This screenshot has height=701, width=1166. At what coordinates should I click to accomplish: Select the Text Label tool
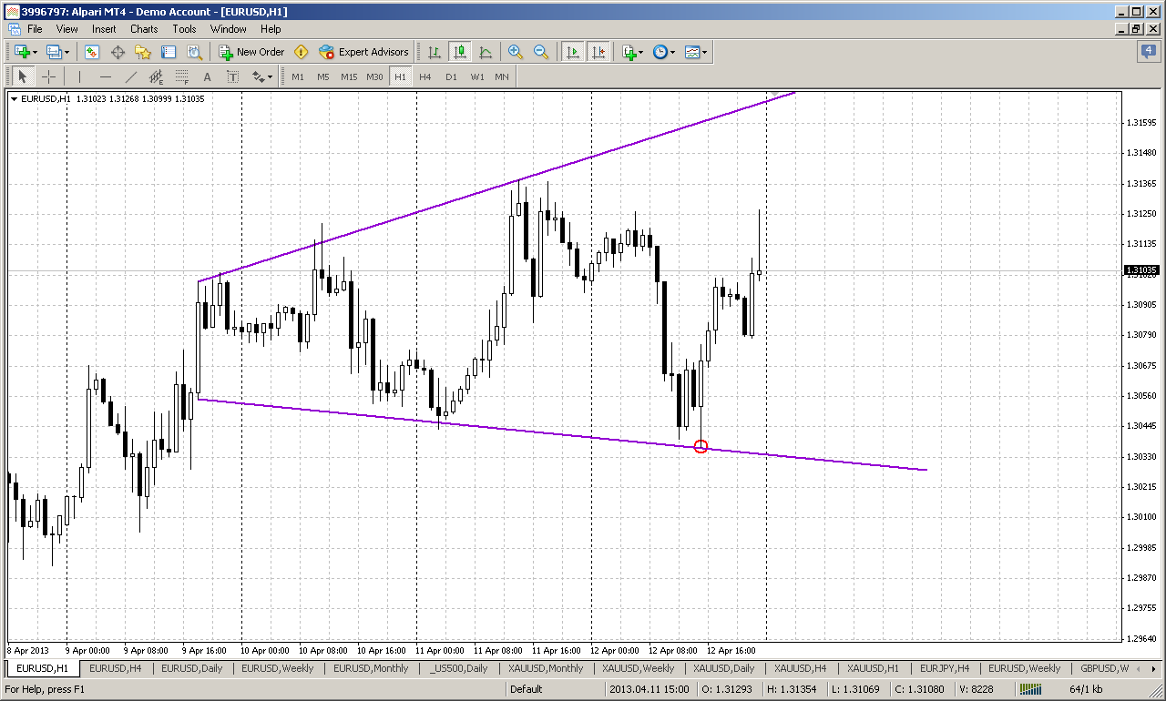(233, 77)
